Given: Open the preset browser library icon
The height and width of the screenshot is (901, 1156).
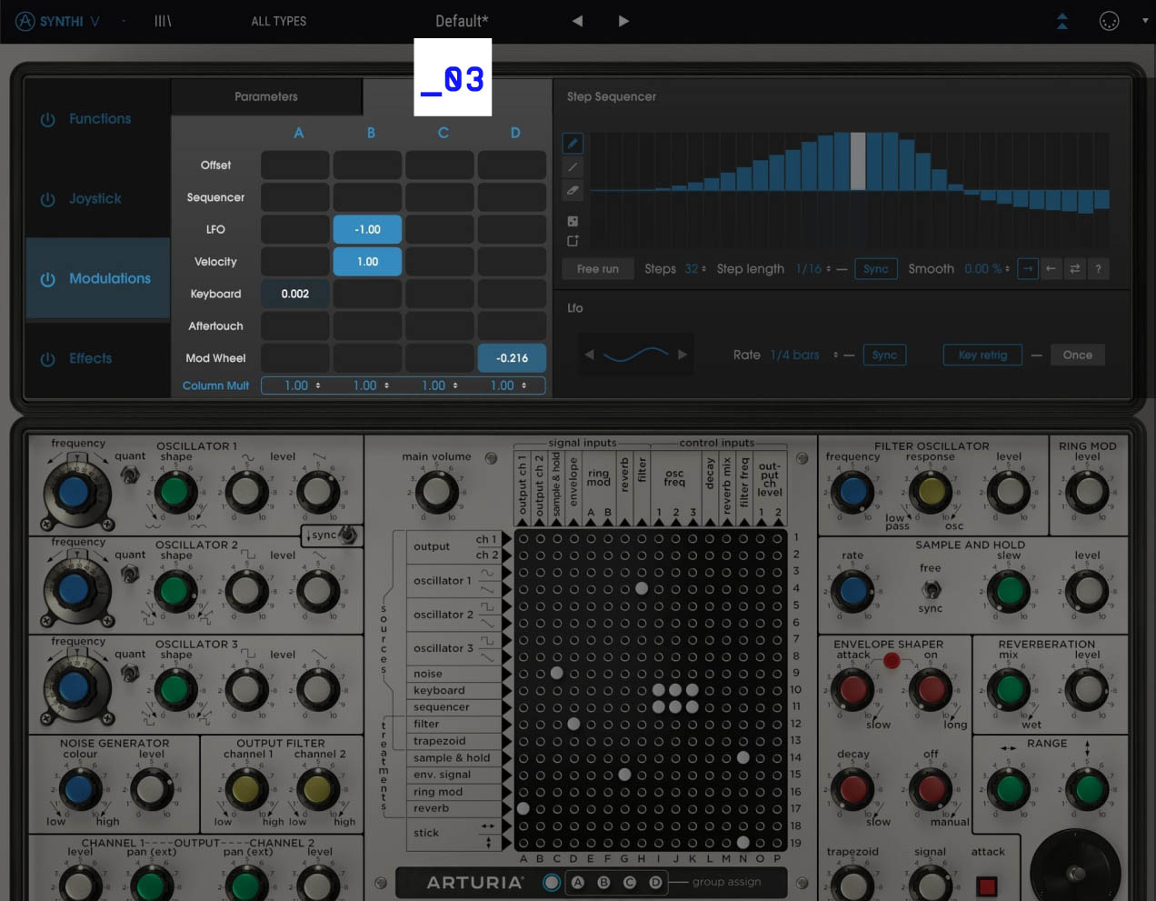Looking at the screenshot, I should pyautogui.click(x=163, y=21).
